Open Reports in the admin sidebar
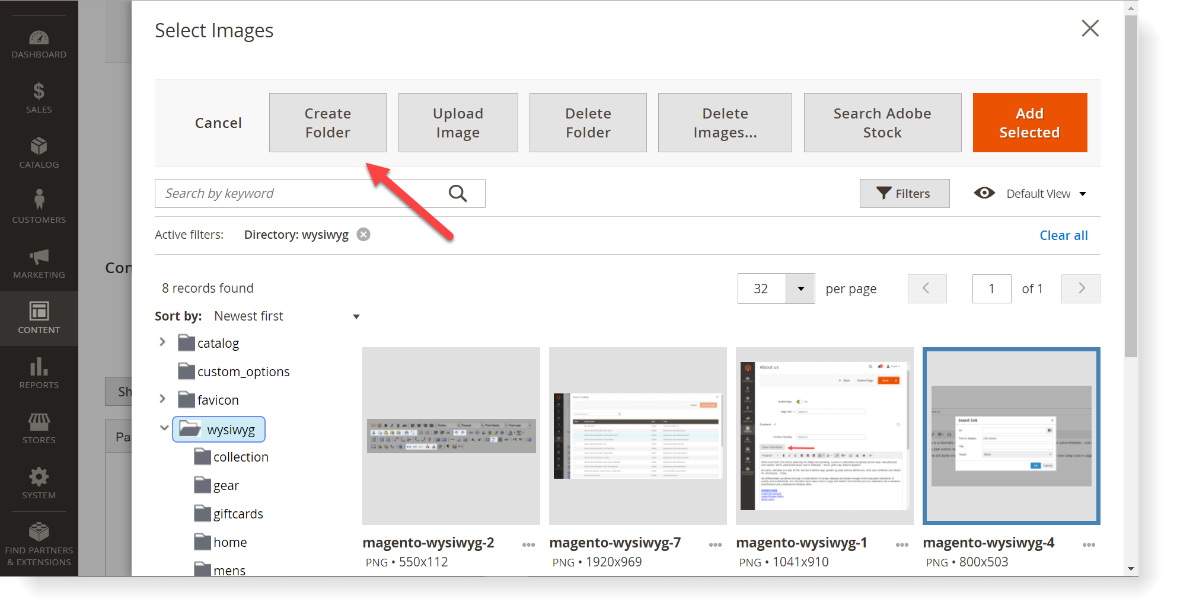This screenshot has width=1177, height=615. [x=39, y=373]
